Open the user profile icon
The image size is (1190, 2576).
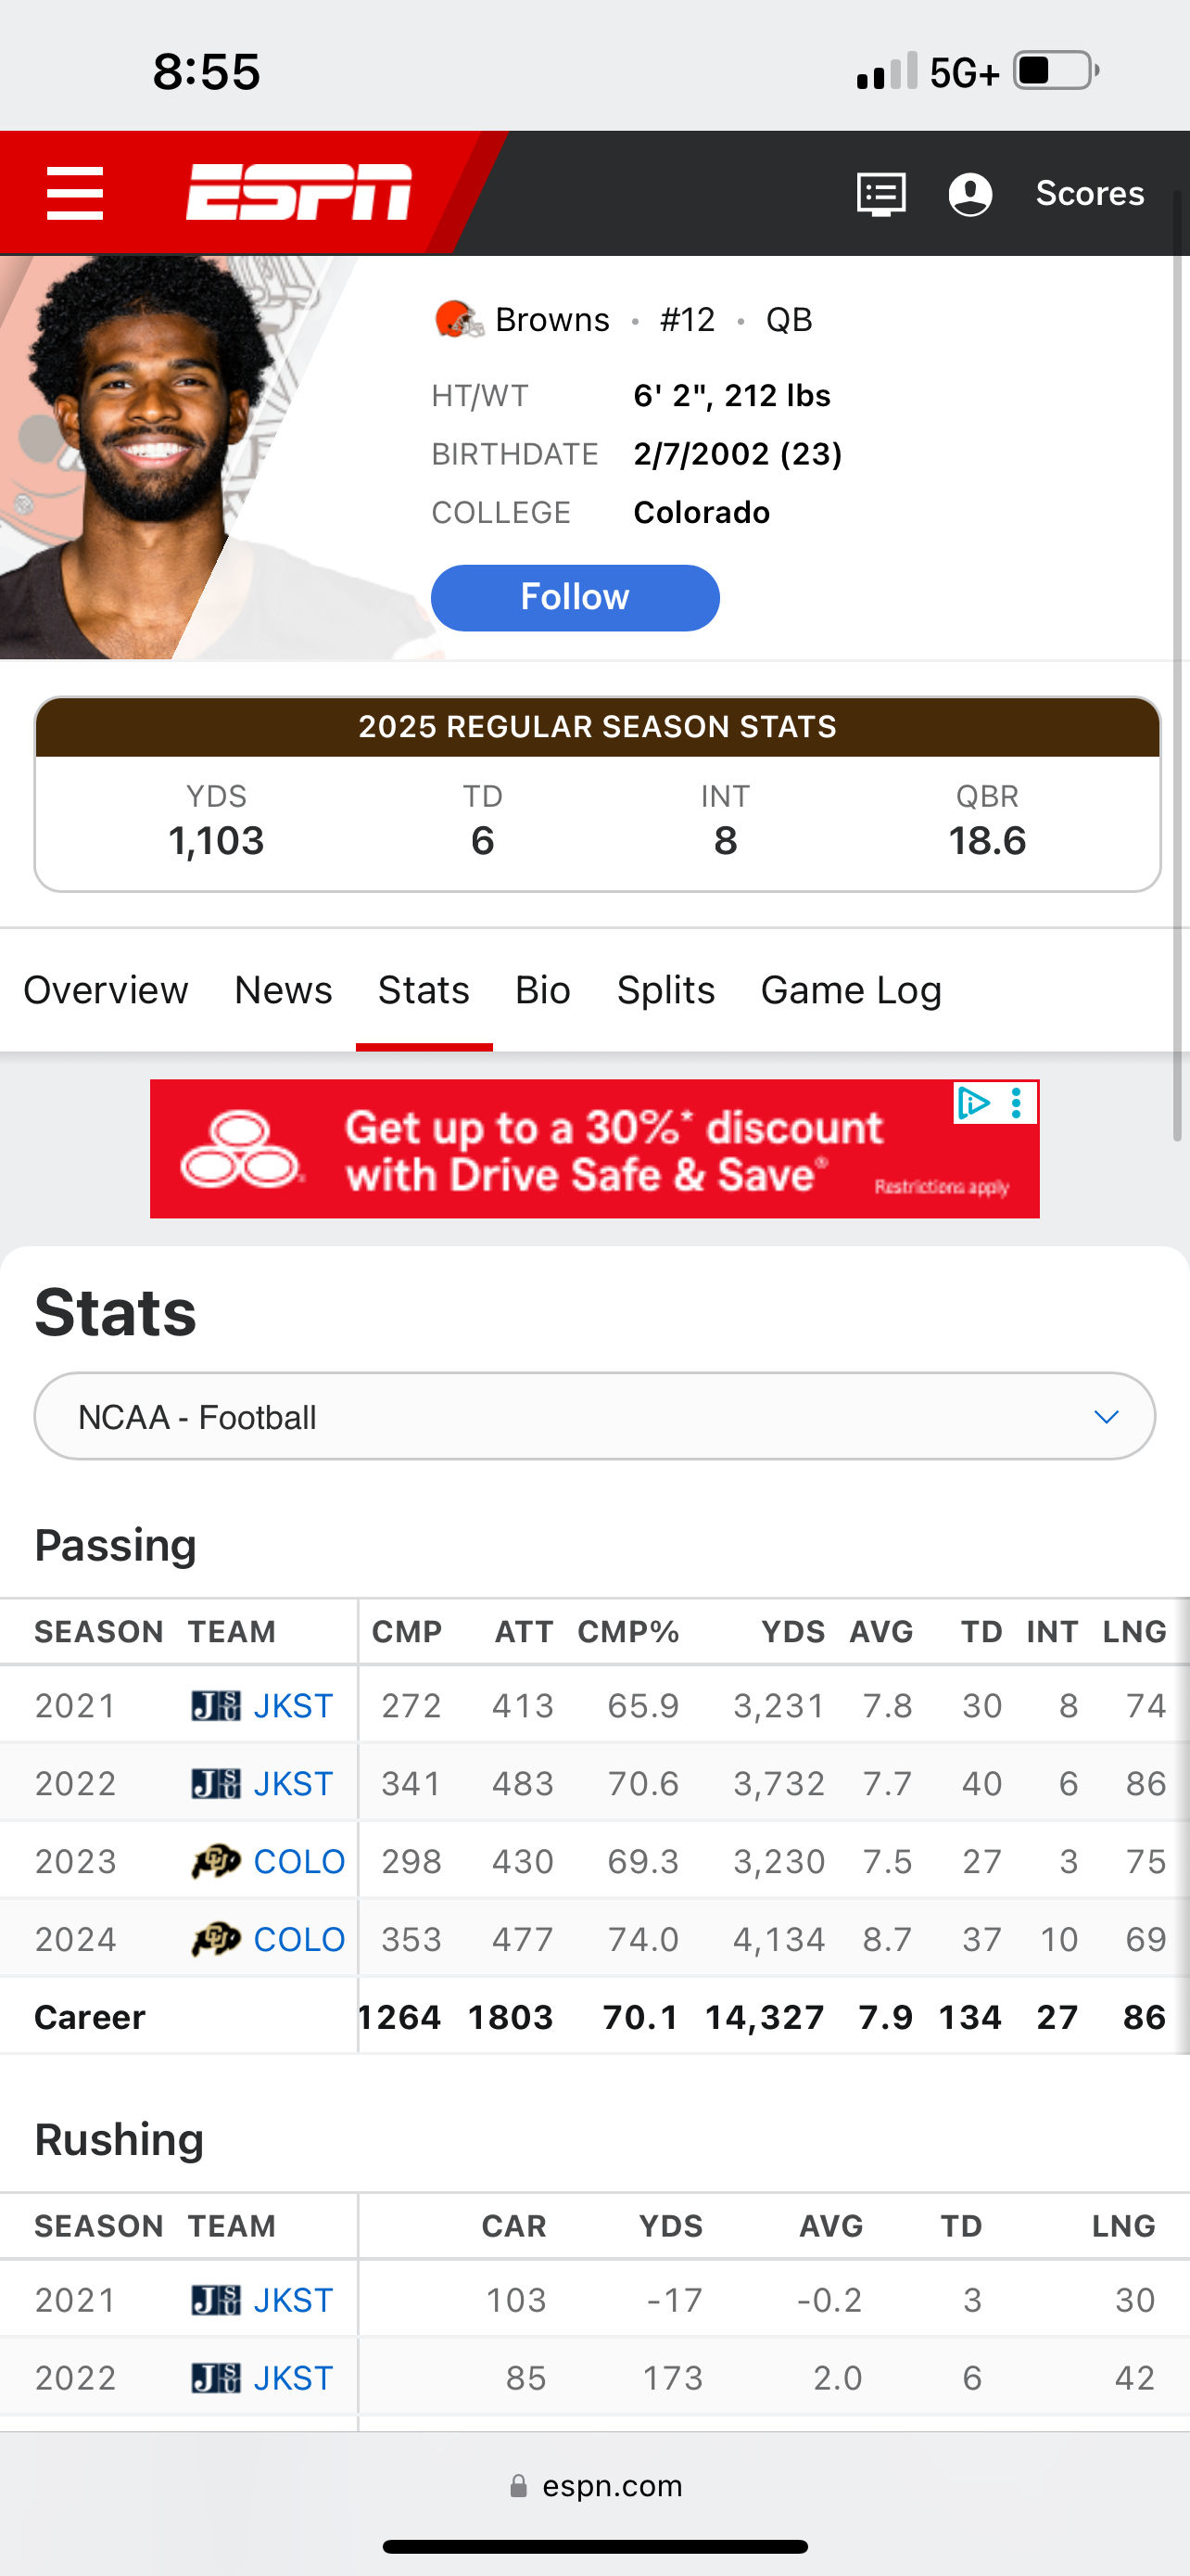pyautogui.click(x=969, y=193)
